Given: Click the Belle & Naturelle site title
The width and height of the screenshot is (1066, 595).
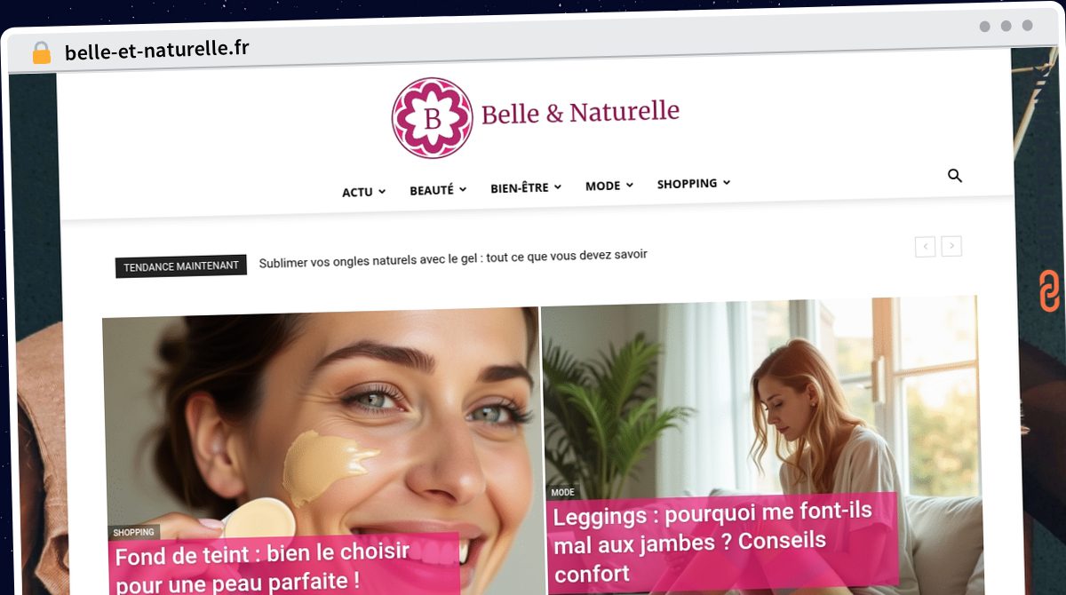Looking at the screenshot, I should (580, 113).
